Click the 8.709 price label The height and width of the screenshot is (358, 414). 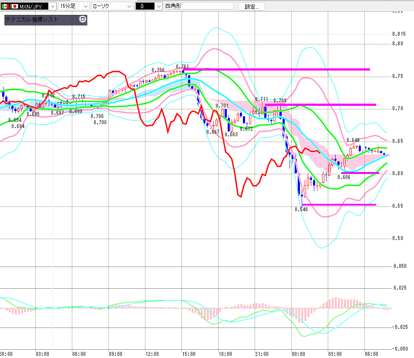click(280, 101)
